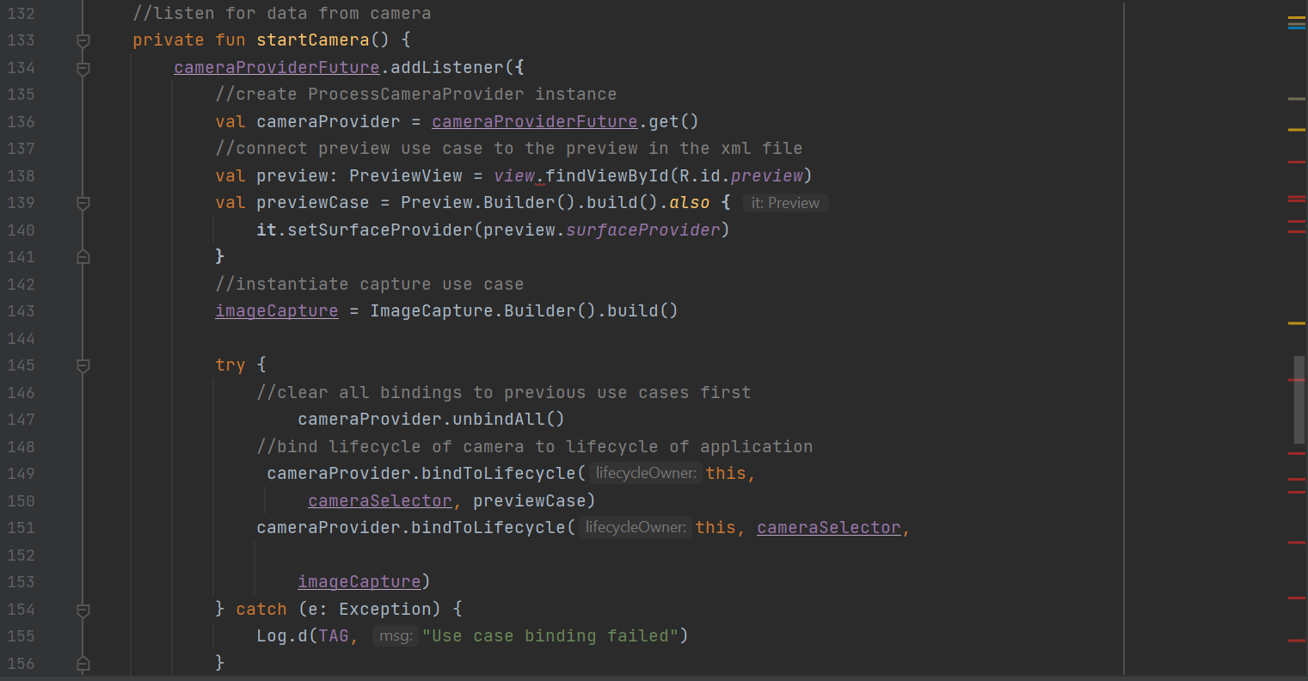
Task: Click the TAG constant in Log.d
Action: (334, 636)
